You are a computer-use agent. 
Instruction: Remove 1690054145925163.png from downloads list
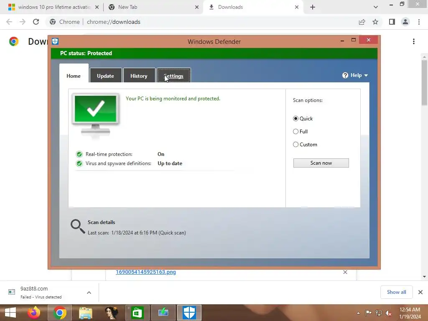pyautogui.click(x=345, y=272)
